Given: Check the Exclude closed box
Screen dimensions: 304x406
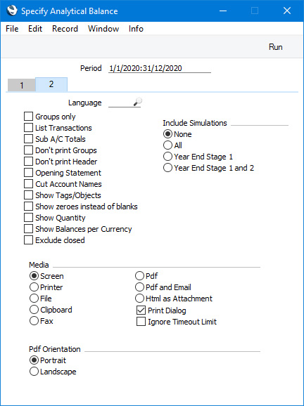Looking at the screenshot, I should tap(28, 240).
